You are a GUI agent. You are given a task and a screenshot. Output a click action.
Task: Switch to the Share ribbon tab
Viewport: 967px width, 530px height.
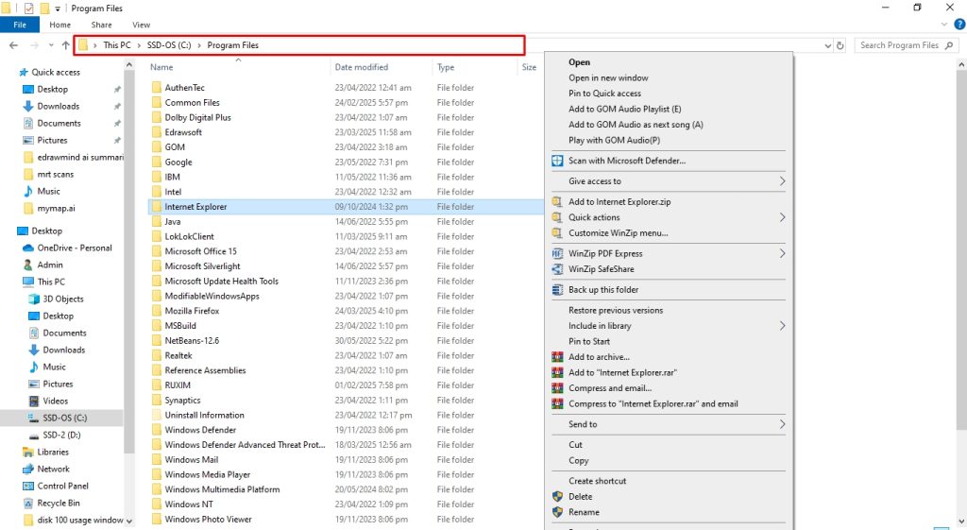click(101, 25)
